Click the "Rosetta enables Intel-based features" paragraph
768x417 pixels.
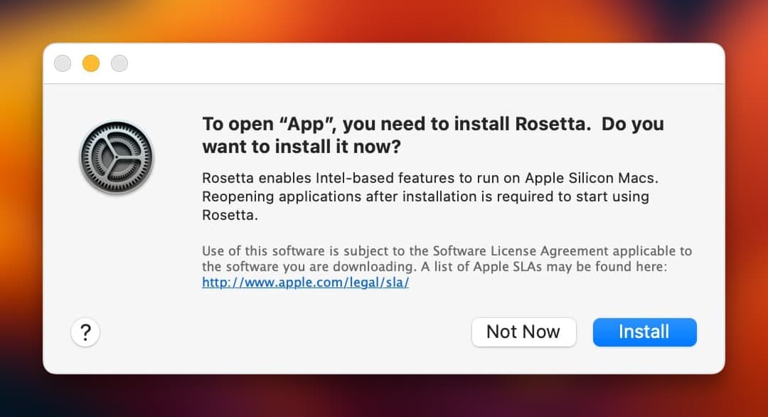[x=430, y=196]
